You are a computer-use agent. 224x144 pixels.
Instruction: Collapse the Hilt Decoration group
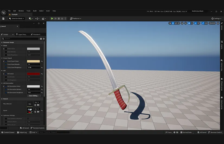[2, 83]
